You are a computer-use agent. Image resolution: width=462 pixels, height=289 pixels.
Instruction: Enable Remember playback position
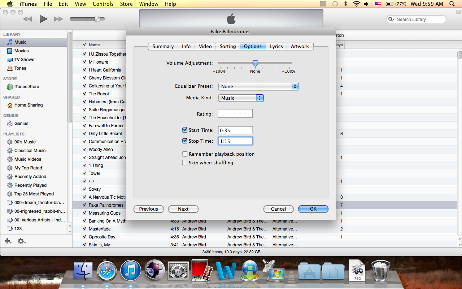point(185,154)
